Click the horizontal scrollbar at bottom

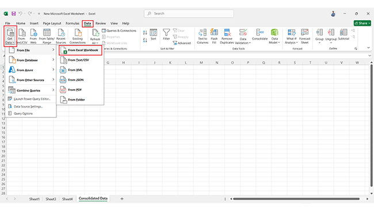click(x=296, y=198)
